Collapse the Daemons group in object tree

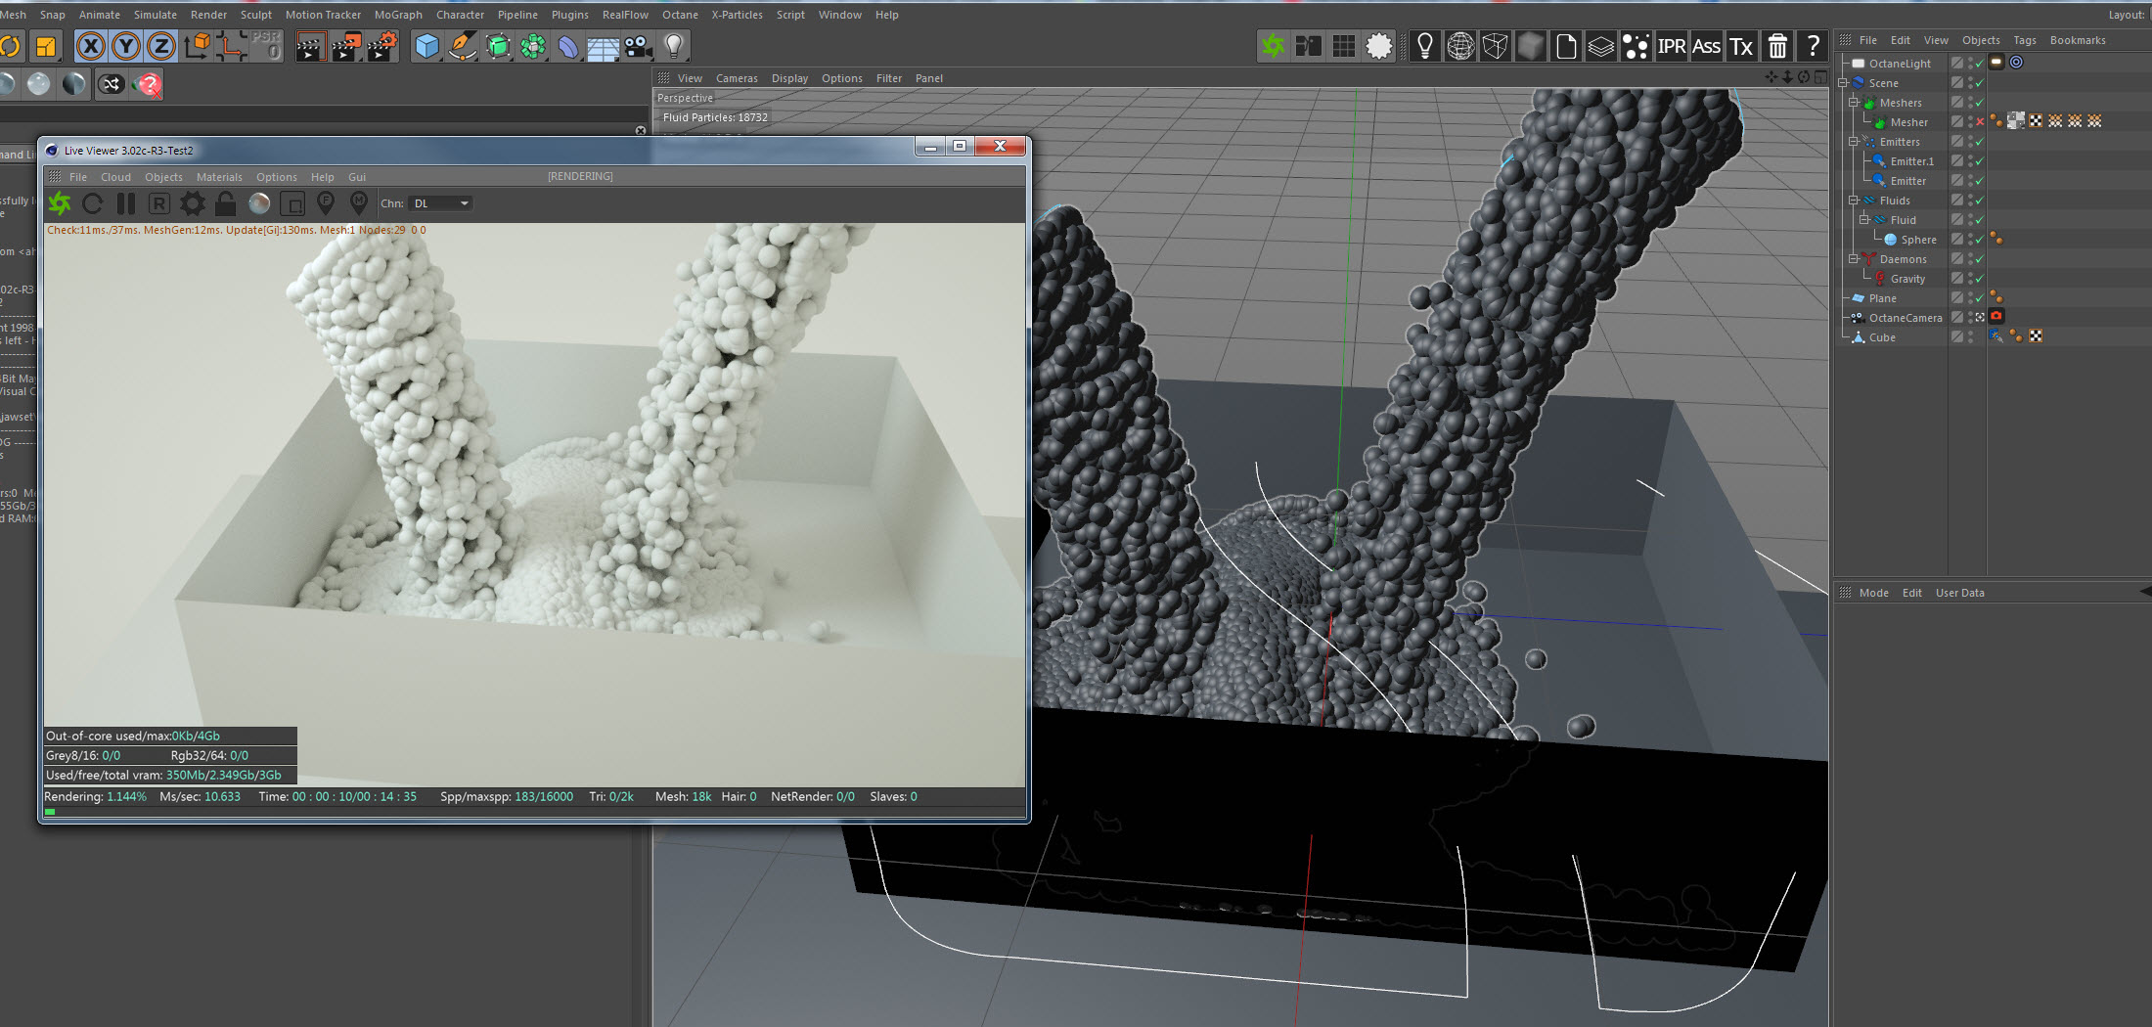coord(1853,259)
